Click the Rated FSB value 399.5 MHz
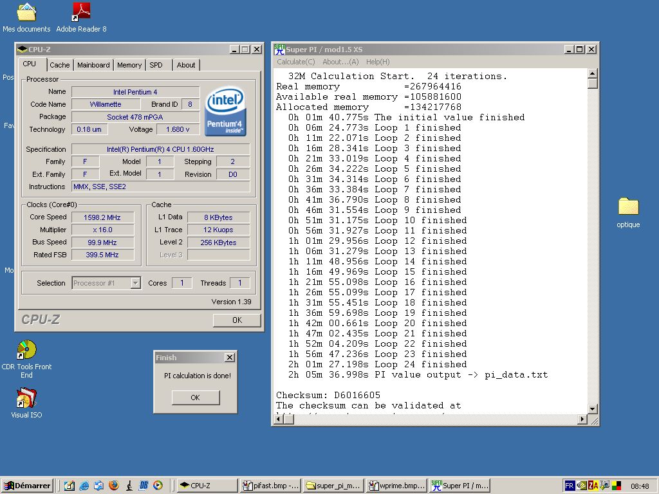The image size is (659, 494). (102, 255)
